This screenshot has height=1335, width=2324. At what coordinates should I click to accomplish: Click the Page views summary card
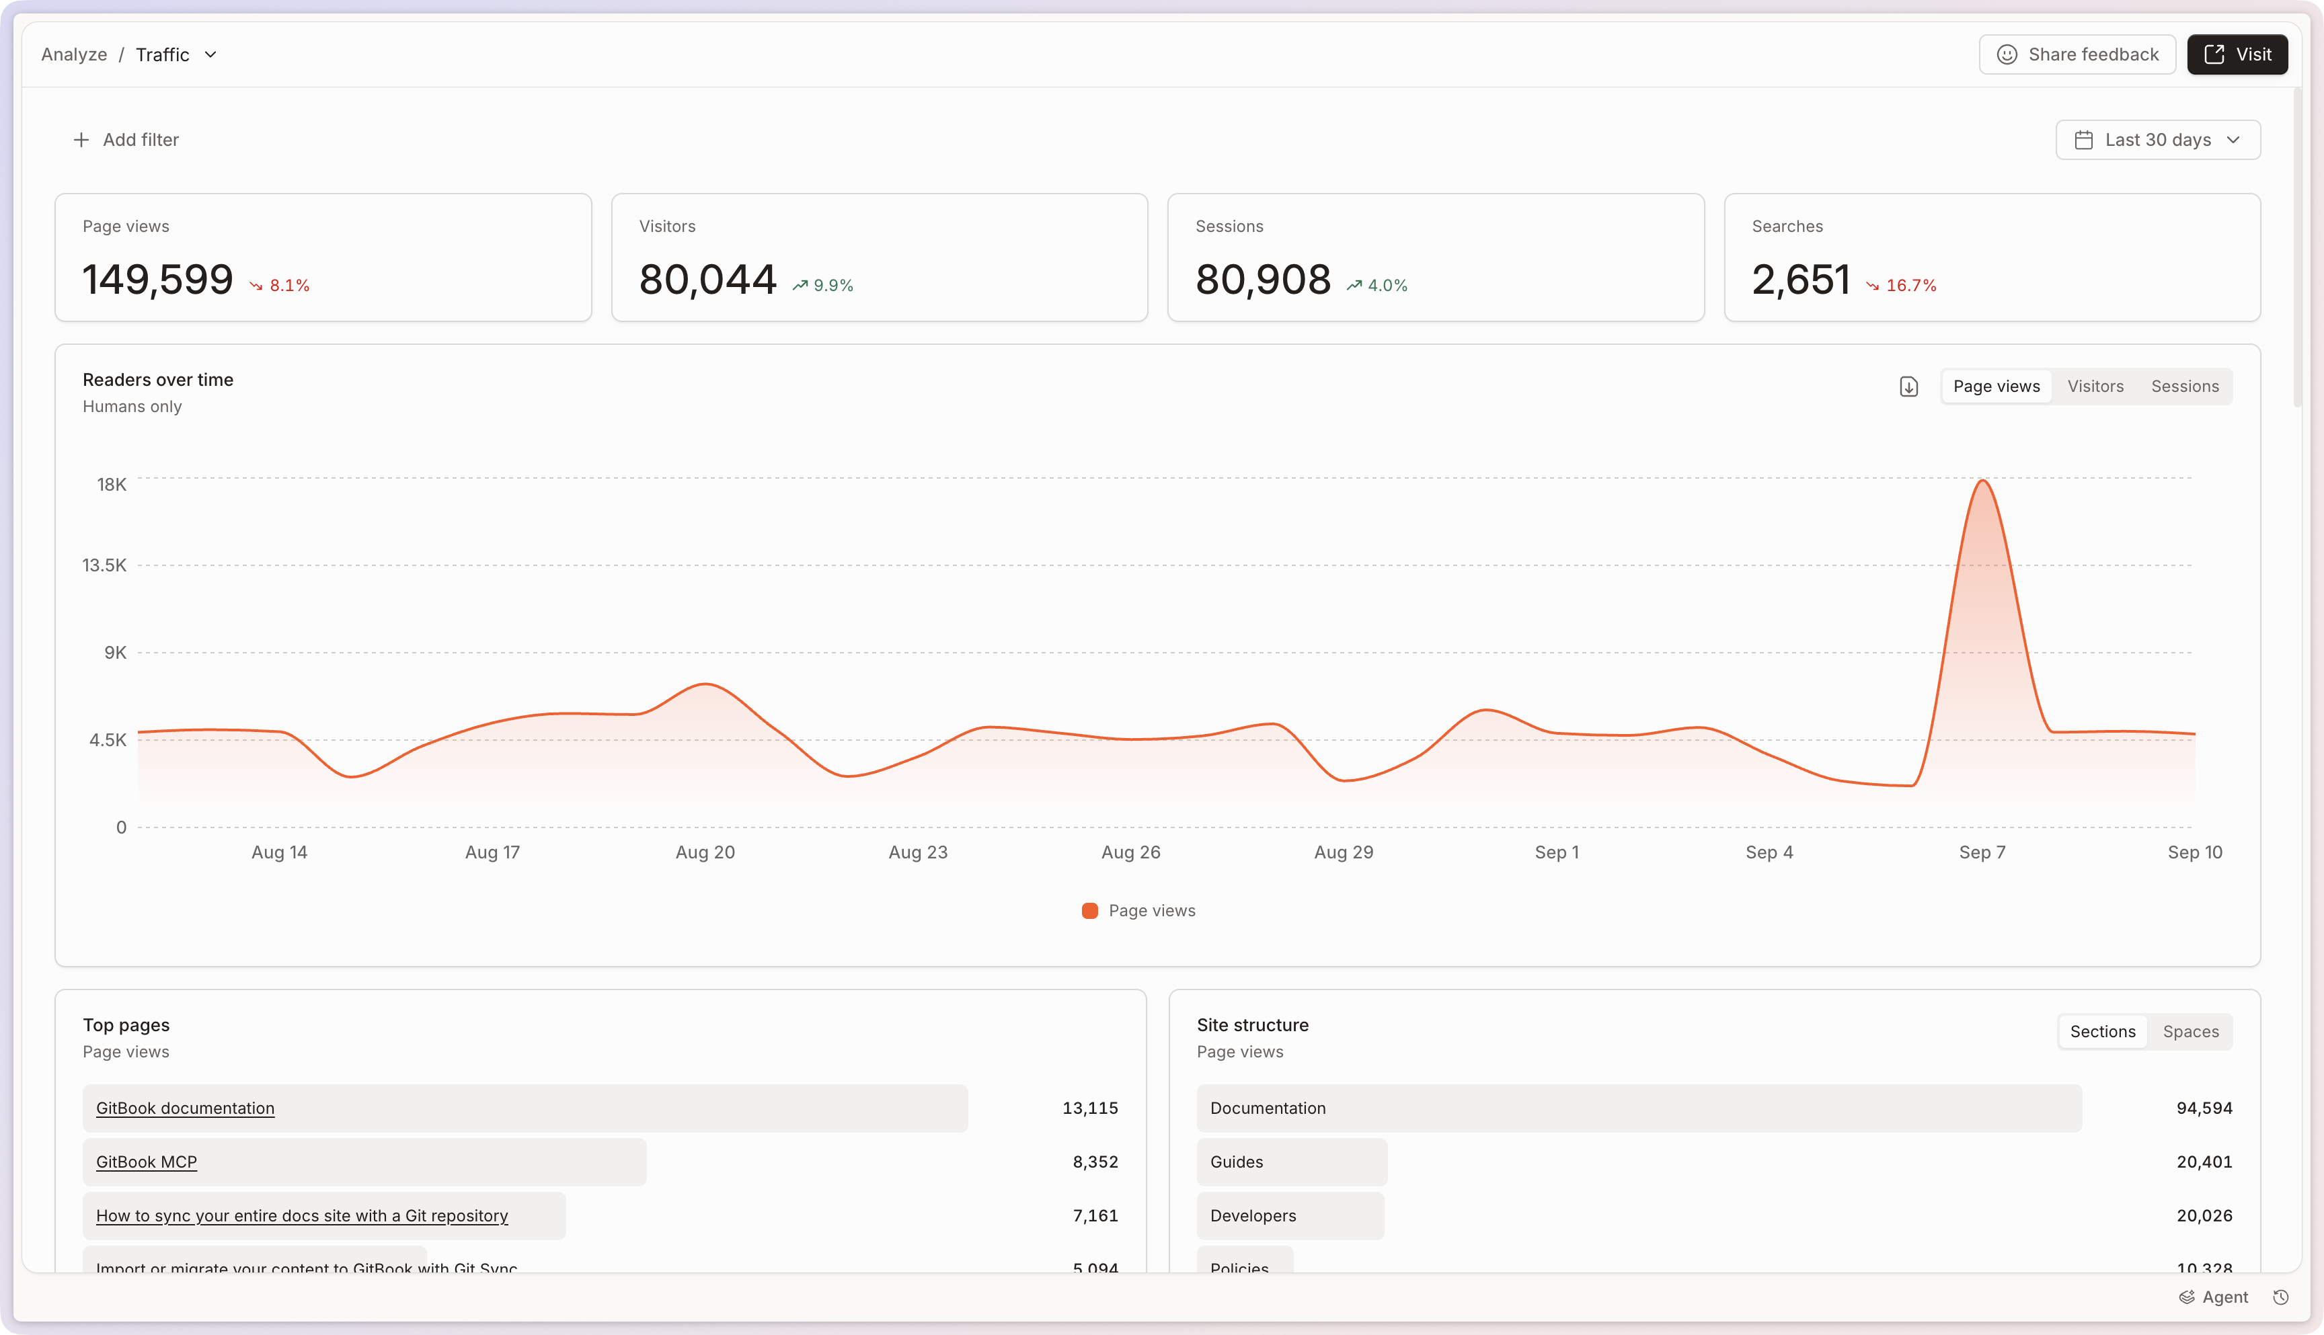click(323, 257)
